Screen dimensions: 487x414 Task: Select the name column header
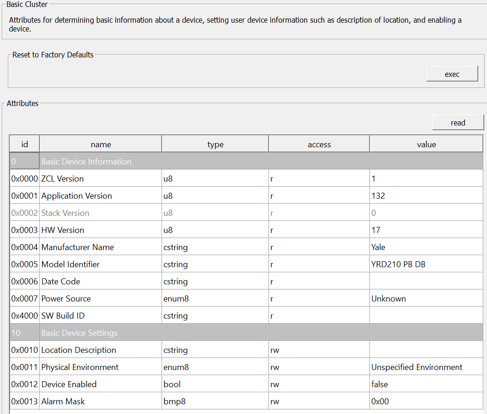pyautogui.click(x=100, y=144)
